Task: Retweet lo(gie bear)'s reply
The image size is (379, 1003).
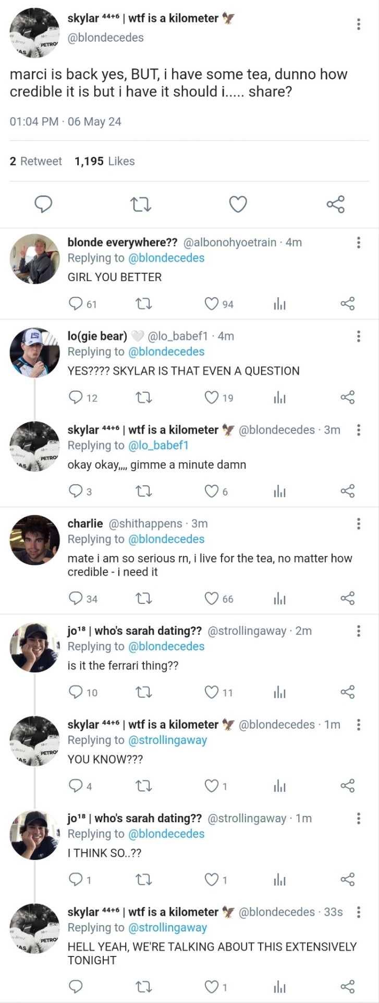Action: (x=143, y=398)
